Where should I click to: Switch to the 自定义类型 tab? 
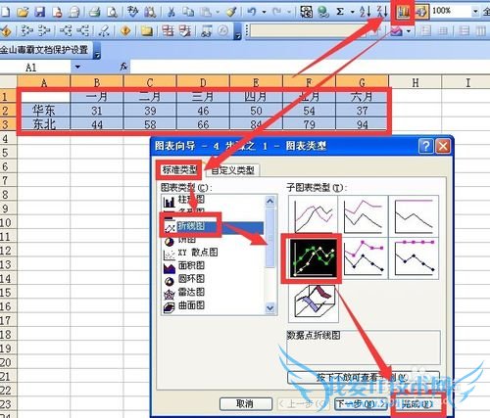(232, 170)
